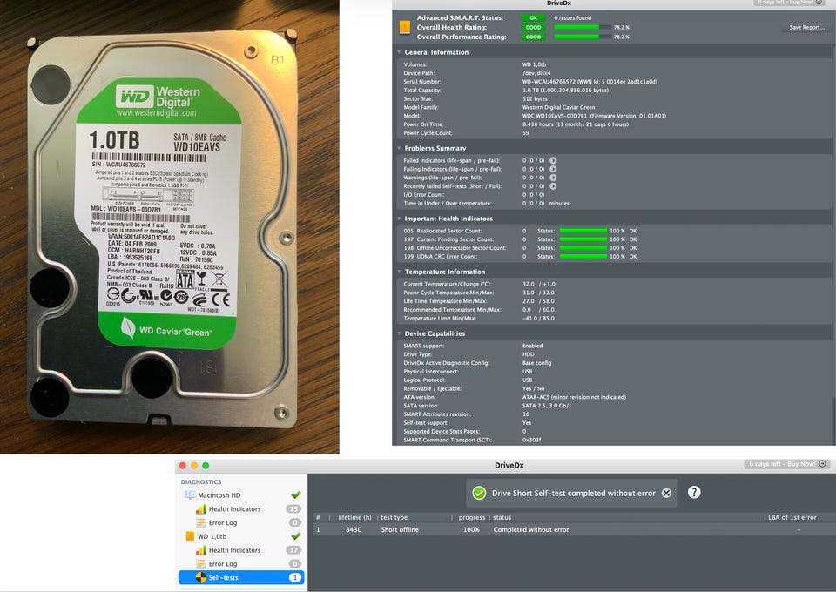Click the GOOD Overall Performance Rating badge
The width and height of the screenshot is (836, 592).
[x=533, y=37]
